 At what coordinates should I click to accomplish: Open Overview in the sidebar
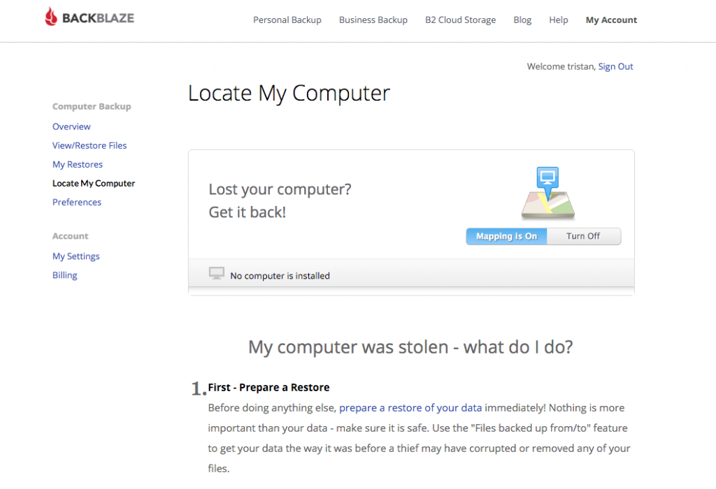click(71, 126)
